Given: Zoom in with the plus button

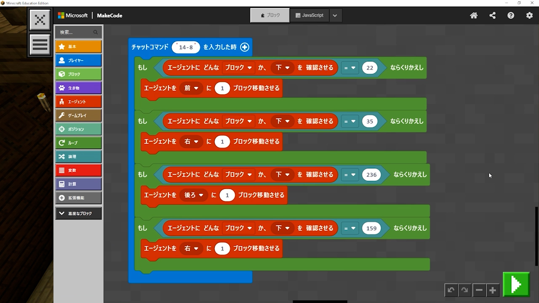Looking at the screenshot, I should pos(492,290).
